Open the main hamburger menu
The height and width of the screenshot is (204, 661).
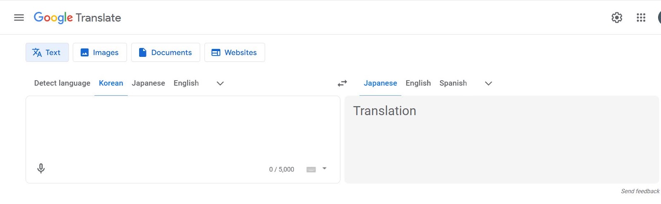[19, 18]
